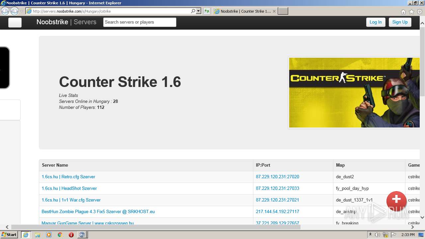This screenshot has width=425, height=239.
Task: Open 1.6cs.hu | Retro.cfg Szerver
Action: 68,177
